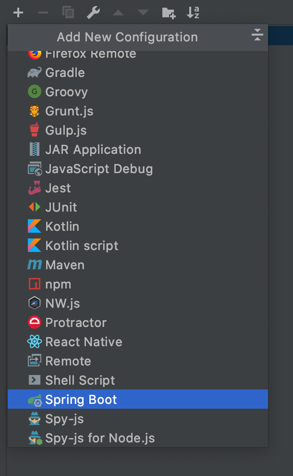Select the Spy-js for Node.js label
Image resolution: width=293 pixels, height=476 pixels.
(100, 438)
